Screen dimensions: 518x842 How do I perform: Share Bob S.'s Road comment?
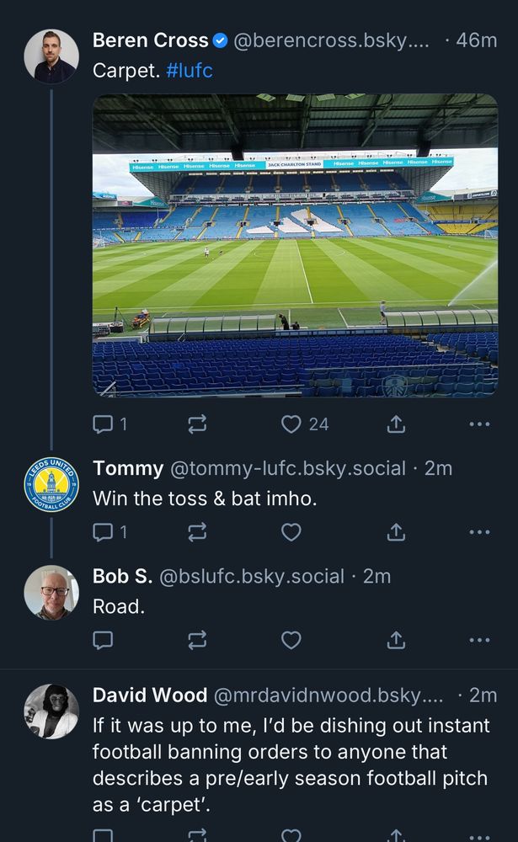tap(396, 640)
